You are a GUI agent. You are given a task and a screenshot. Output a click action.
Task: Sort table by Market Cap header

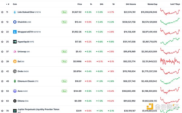(x=152, y=4)
